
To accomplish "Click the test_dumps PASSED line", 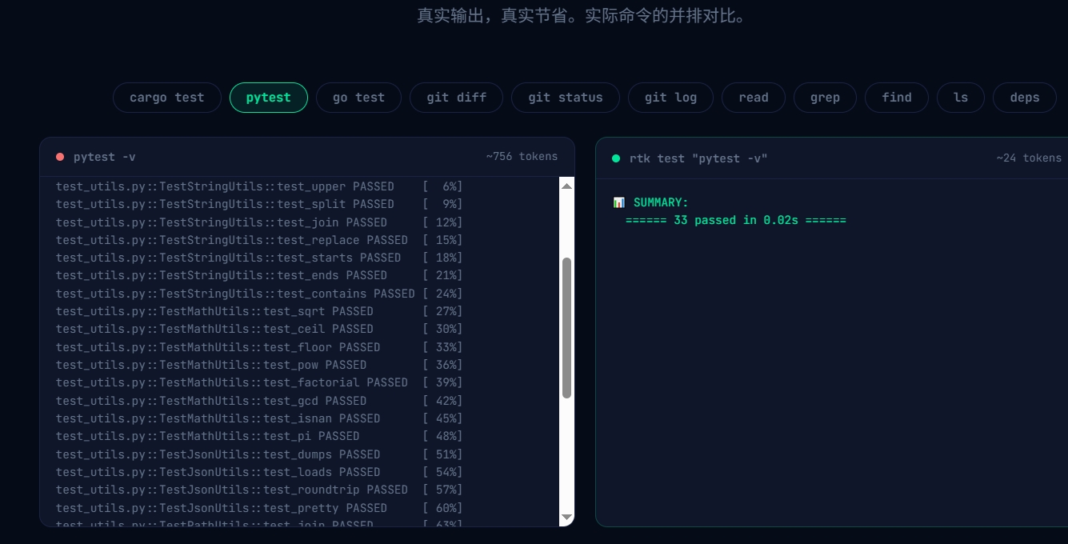I will [259, 454].
